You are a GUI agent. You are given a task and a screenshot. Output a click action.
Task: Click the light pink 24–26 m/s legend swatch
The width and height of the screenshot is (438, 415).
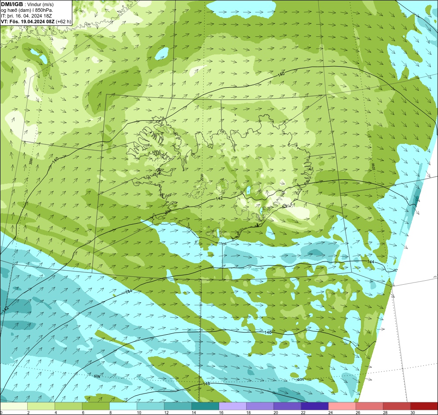click(342, 406)
